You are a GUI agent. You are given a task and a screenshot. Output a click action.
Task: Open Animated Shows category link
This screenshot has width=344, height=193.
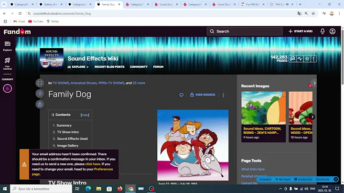(83, 83)
